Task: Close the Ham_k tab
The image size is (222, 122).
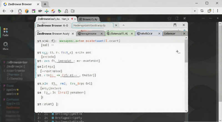Action: pyautogui.click(x=75, y=19)
